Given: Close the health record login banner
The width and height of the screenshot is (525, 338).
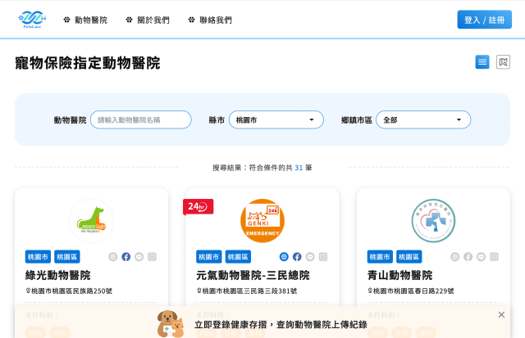Looking at the screenshot, I should (x=501, y=314).
